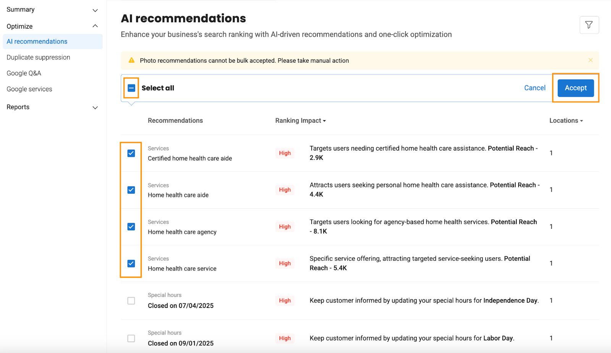Check the Closed on 07/04/2025 row
The image size is (611, 353).
pyautogui.click(x=131, y=301)
